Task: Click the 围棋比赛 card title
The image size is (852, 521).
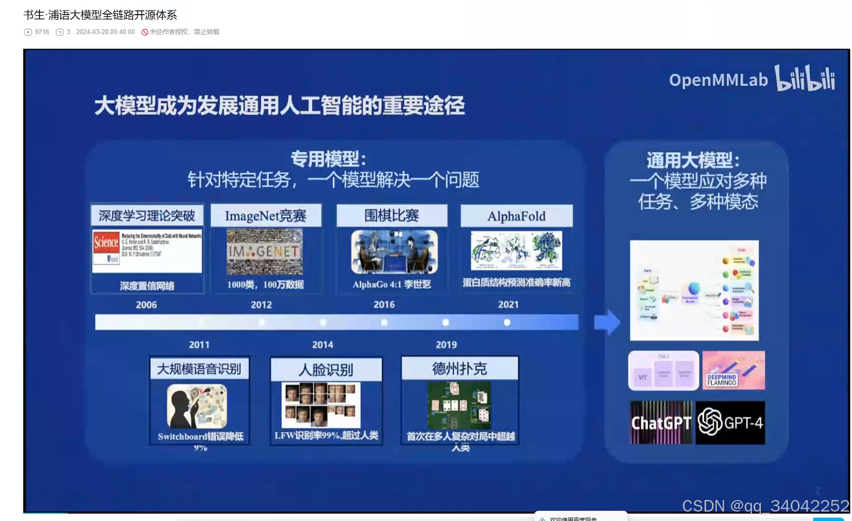Action: click(392, 216)
